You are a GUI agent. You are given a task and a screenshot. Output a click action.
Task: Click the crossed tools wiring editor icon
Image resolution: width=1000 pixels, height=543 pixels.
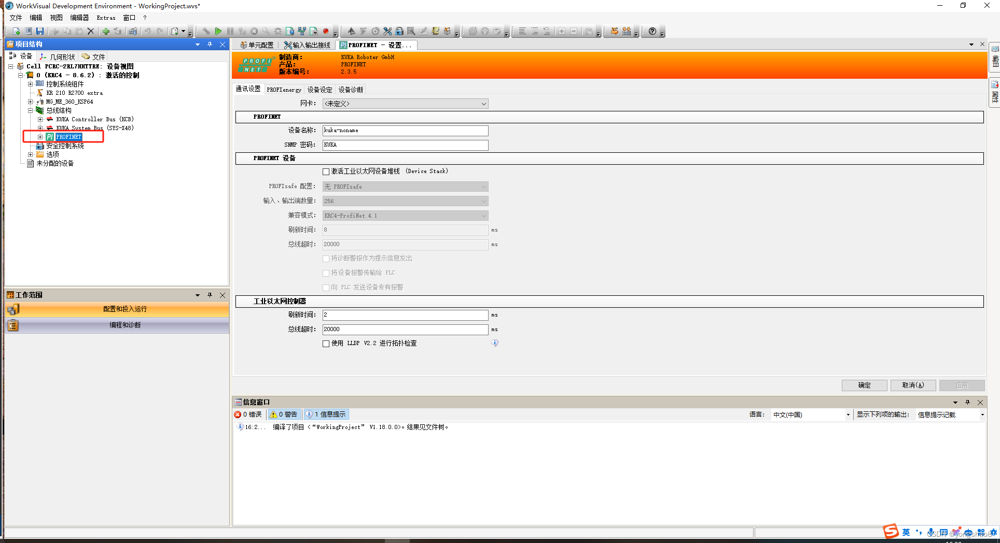pyautogui.click(x=387, y=31)
